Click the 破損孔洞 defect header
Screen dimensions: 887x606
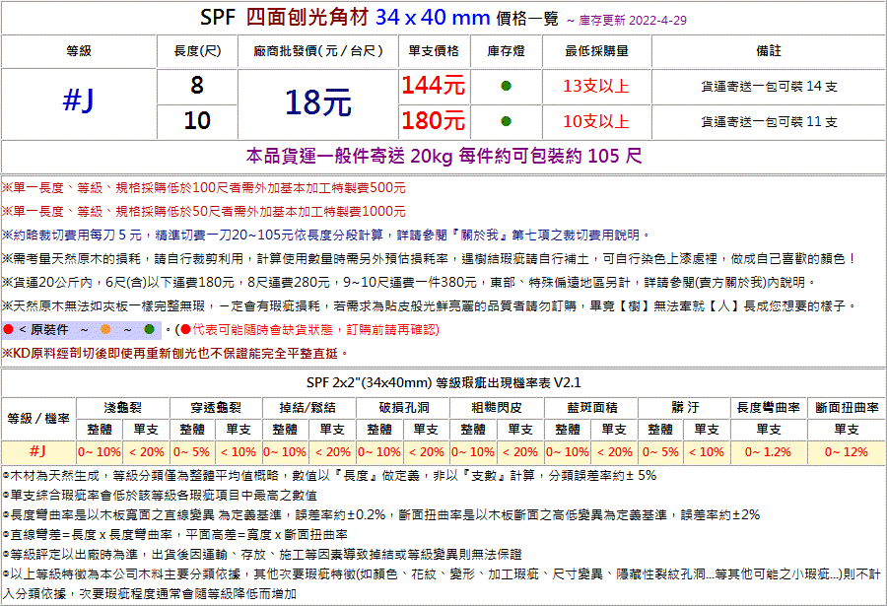[403, 407]
